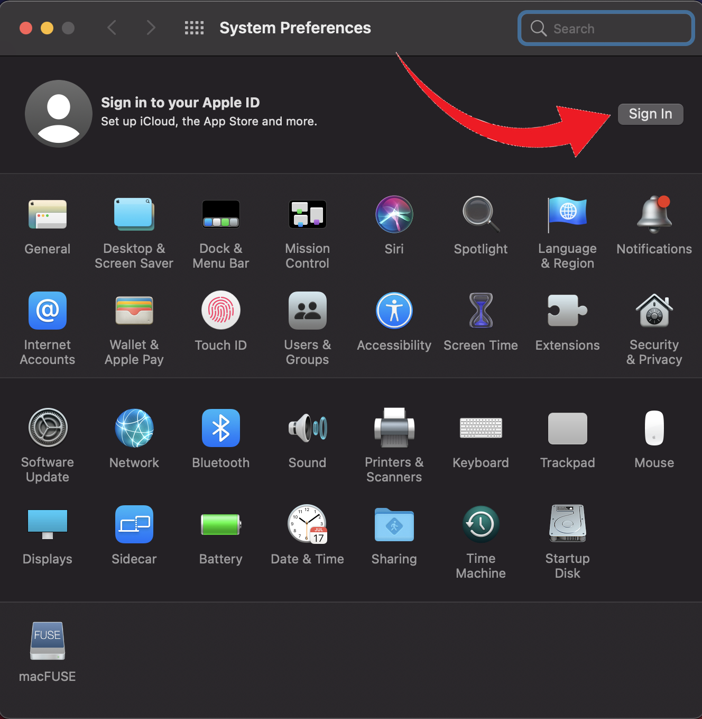702x719 pixels.
Task: Open the General preferences pane
Action: pyautogui.click(x=48, y=215)
